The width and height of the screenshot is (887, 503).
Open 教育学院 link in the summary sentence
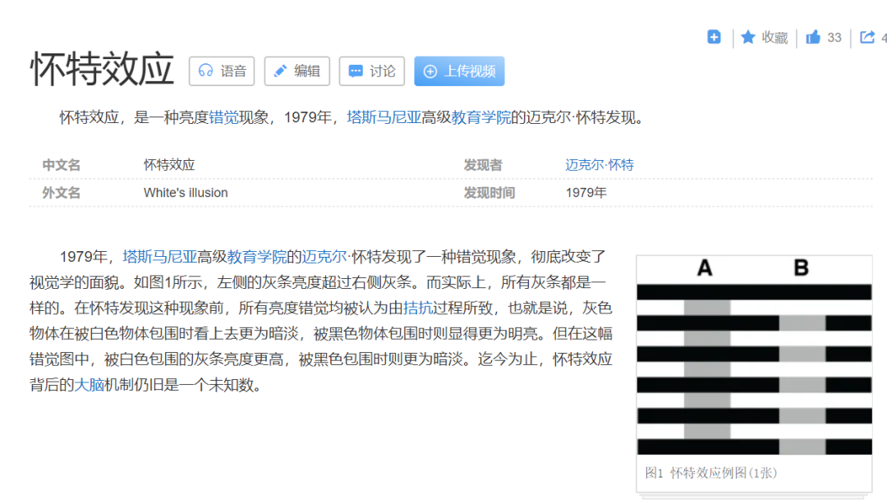click(x=480, y=117)
